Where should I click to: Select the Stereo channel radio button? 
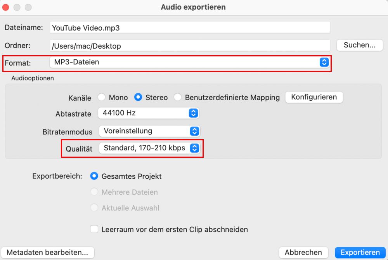pos(138,97)
